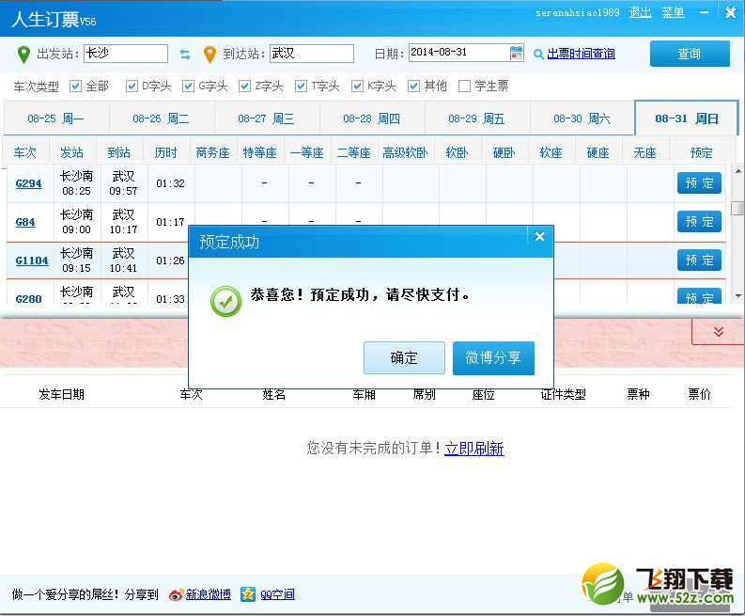The image size is (745, 616).
Task: Select the 08-31 周日 date tab
Action: point(687,118)
